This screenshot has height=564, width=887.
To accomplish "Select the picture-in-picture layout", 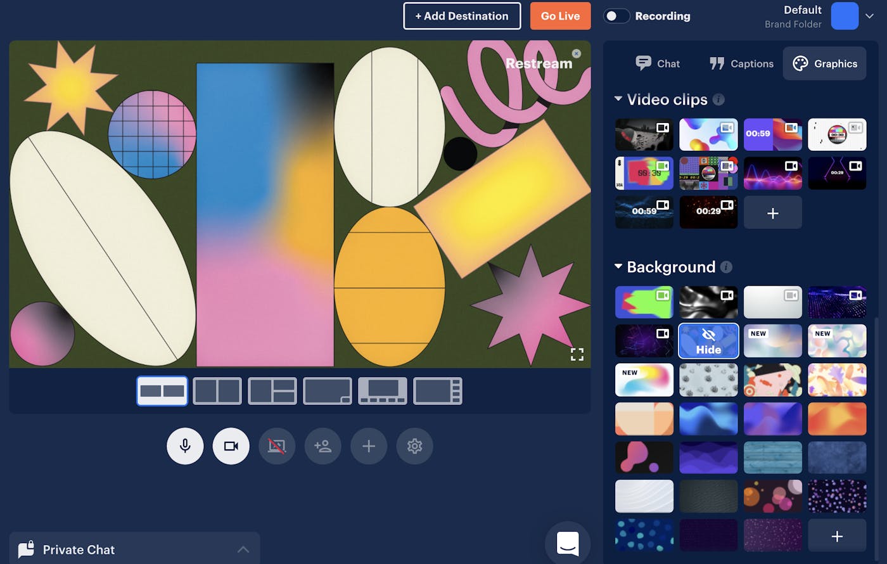I will click(x=328, y=391).
